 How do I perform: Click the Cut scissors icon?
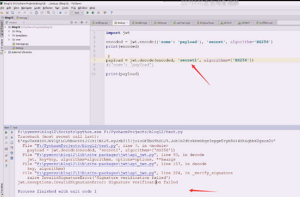point(31,13)
